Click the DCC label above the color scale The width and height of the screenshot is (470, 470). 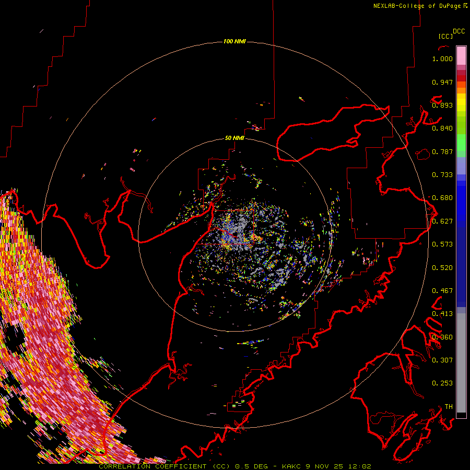point(459,31)
